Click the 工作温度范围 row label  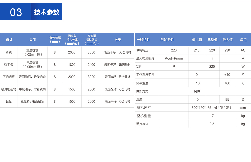pos(145,75)
